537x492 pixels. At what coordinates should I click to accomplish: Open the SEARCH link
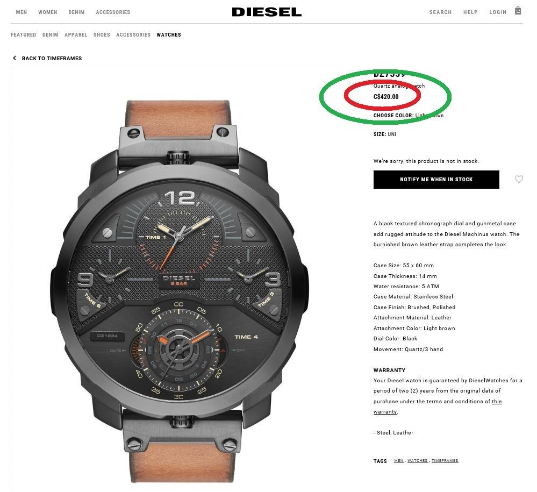(x=440, y=12)
